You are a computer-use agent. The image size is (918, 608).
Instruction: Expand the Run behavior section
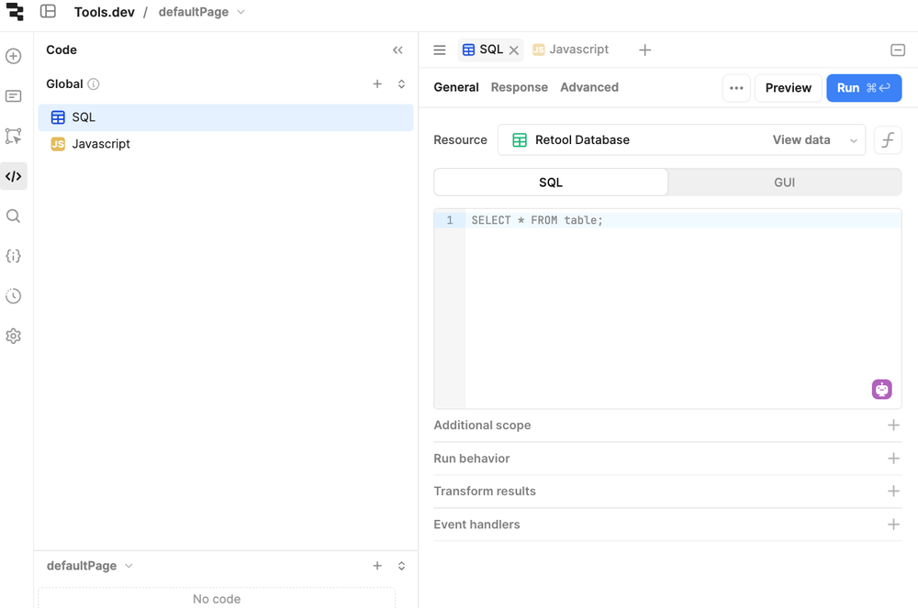[x=667, y=459]
